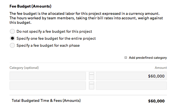The height and width of the screenshot is (108, 177).
Task: Click the 'Category (optional)' column header
Action: tap(24, 68)
